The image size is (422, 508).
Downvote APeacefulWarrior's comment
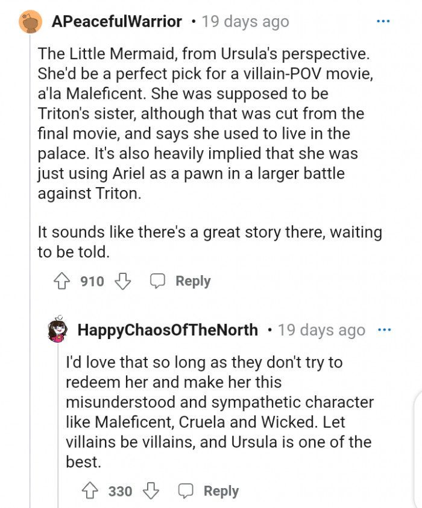[122, 281]
